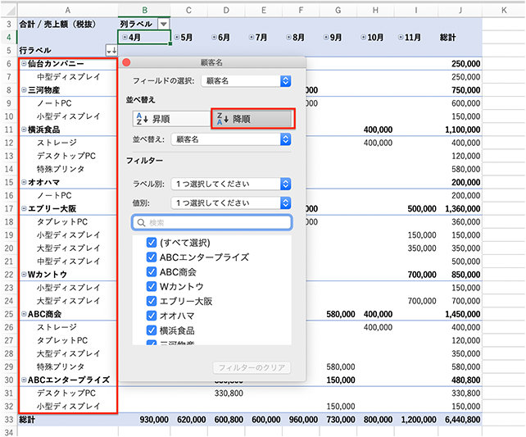The height and width of the screenshot is (437, 526).
Task: Expand the 11月 column group
Action: point(401,37)
